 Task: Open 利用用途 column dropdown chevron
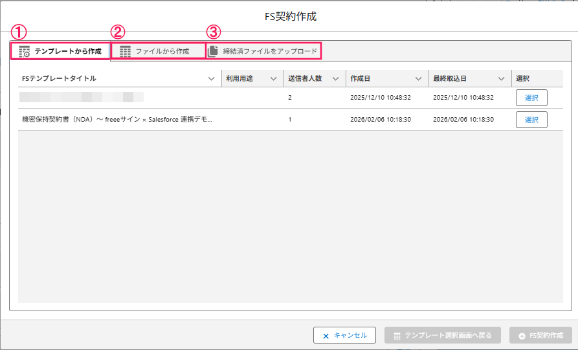[x=274, y=78]
